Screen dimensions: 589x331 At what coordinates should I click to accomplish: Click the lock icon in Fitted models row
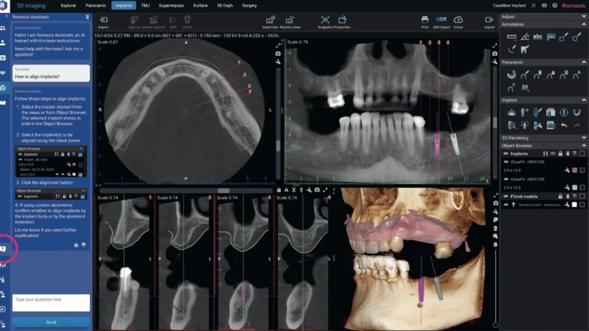[560, 196]
